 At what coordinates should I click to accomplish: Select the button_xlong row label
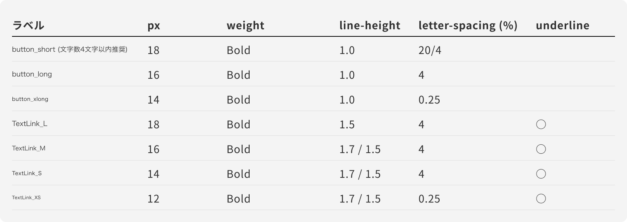30,99
